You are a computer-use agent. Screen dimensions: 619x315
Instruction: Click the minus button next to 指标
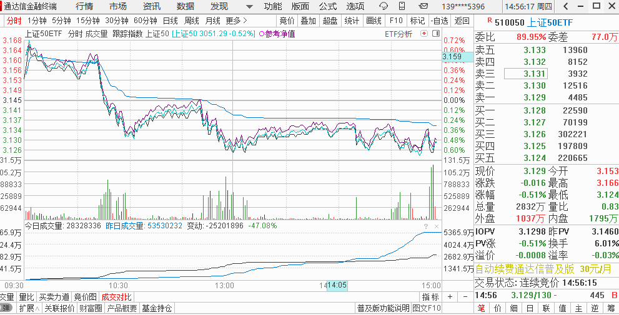pyautogui.click(x=465, y=297)
